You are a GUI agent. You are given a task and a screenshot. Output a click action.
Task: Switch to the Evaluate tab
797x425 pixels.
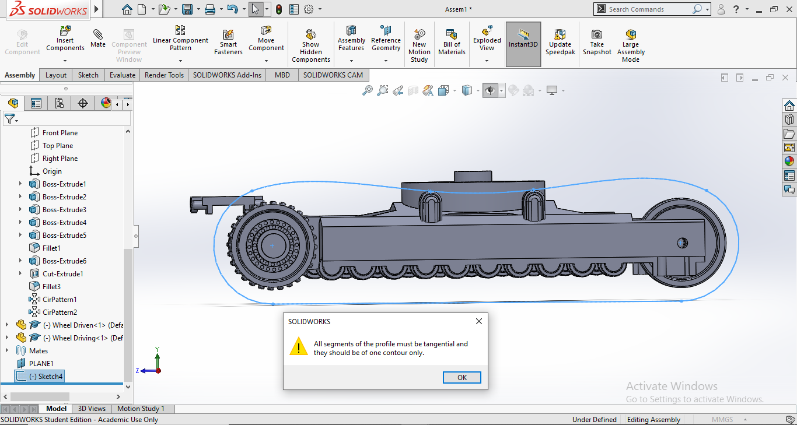pos(123,75)
